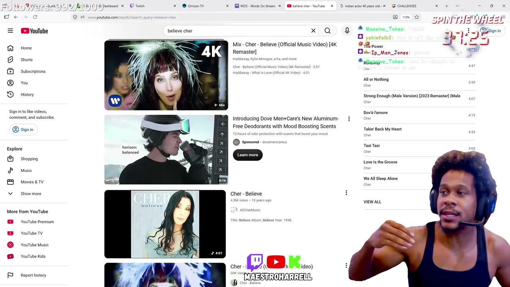This screenshot has height=287, width=510.
Task: Open the list all tabs dropdown
Action: click(457, 6)
